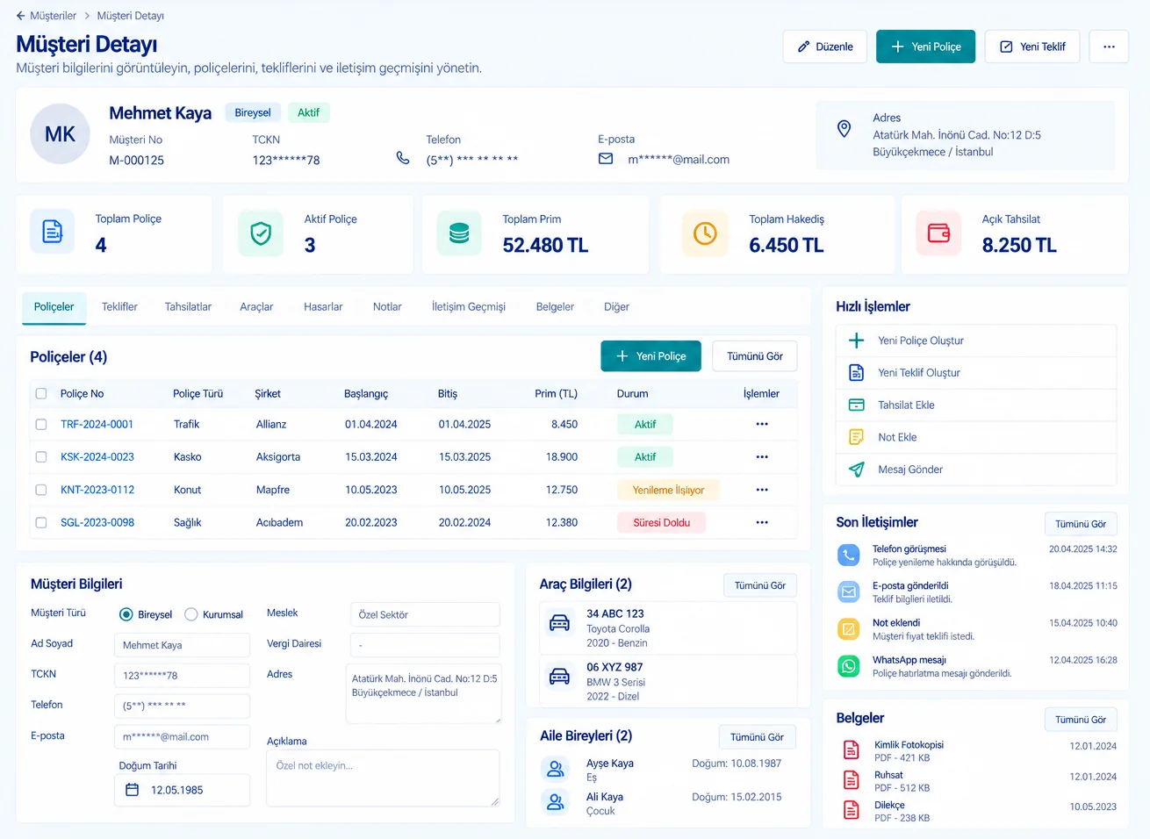Click the Düzenle button

point(825,47)
